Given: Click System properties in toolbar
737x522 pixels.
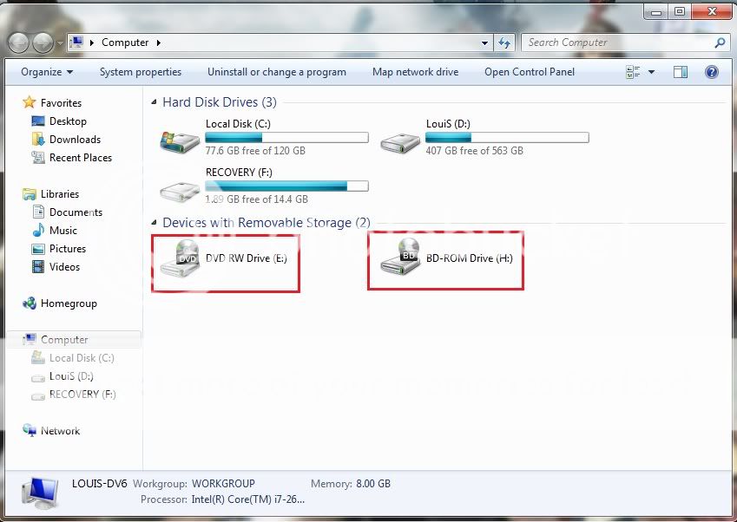Looking at the screenshot, I should point(141,72).
